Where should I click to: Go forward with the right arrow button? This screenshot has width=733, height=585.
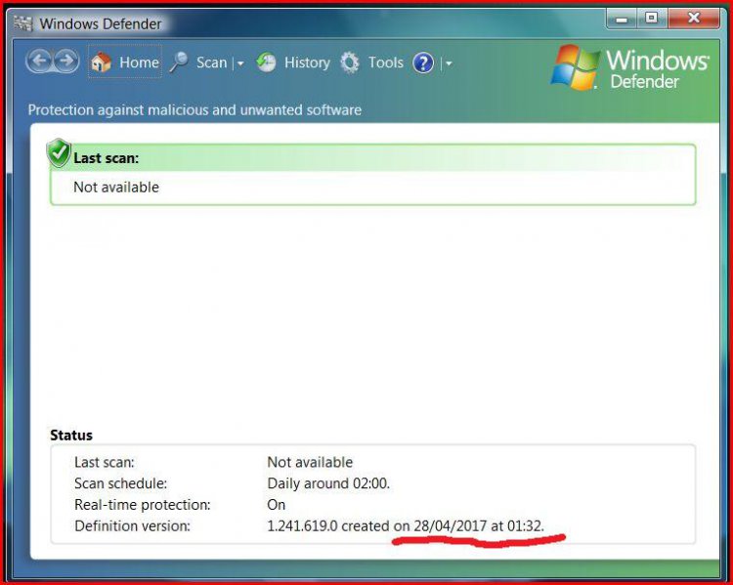pos(66,61)
